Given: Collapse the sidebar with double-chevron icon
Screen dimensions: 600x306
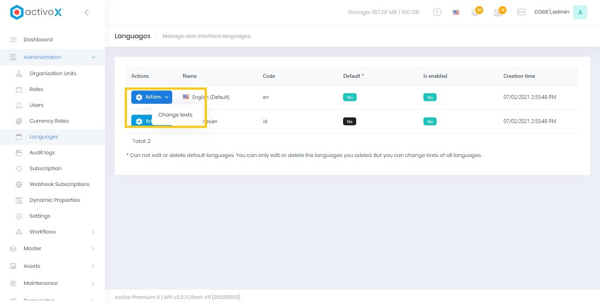Looking at the screenshot, I should [x=87, y=12].
